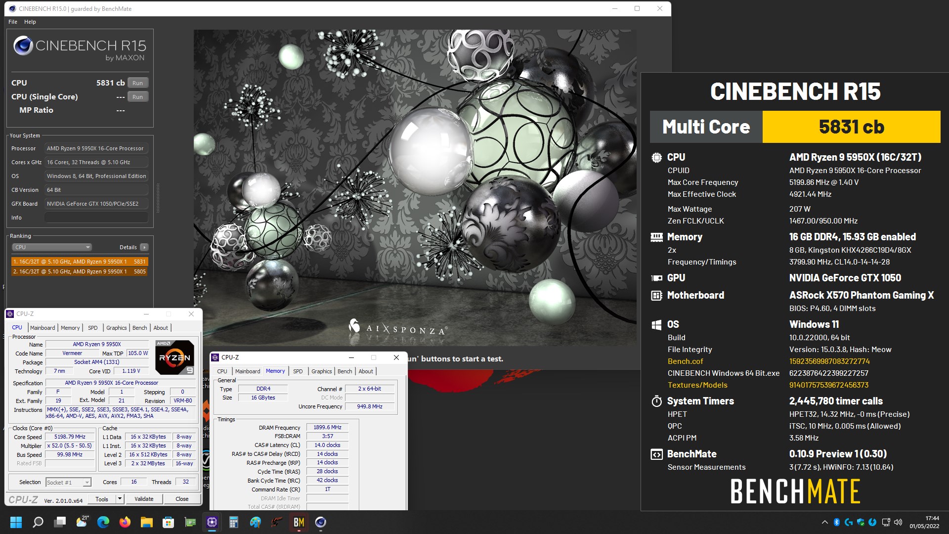Click the Windows OS icon in BenchMate panel
Screen dimensions: 949x534
click(x=656, y=325)
